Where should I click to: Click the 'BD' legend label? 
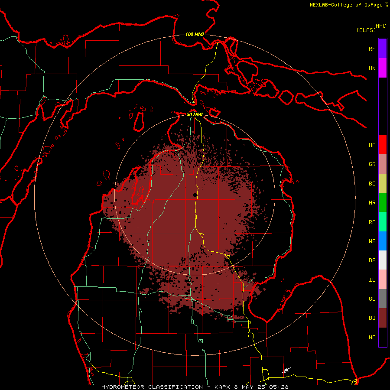coord(372,184)
